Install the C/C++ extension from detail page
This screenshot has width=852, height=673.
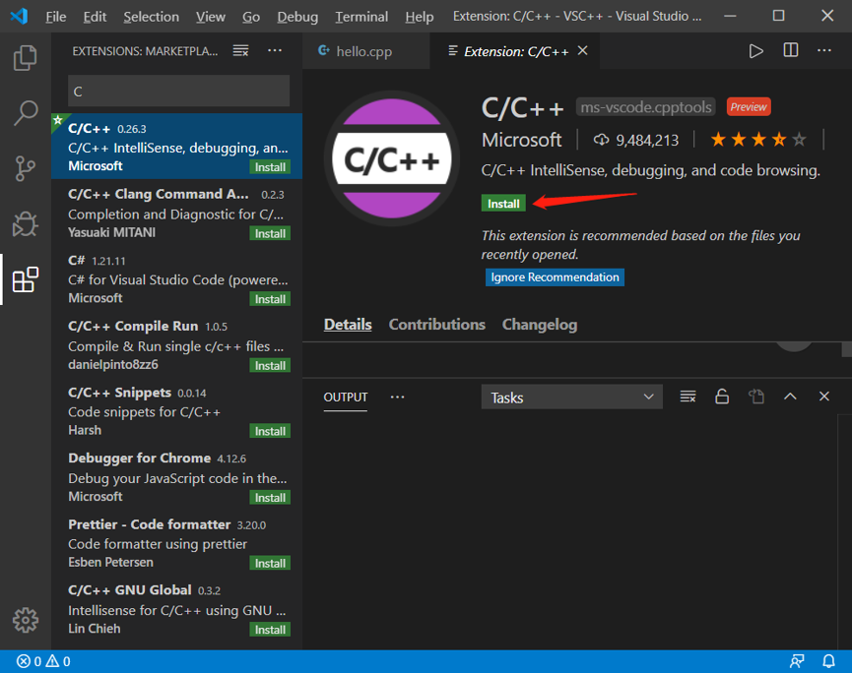click(503, 204)
